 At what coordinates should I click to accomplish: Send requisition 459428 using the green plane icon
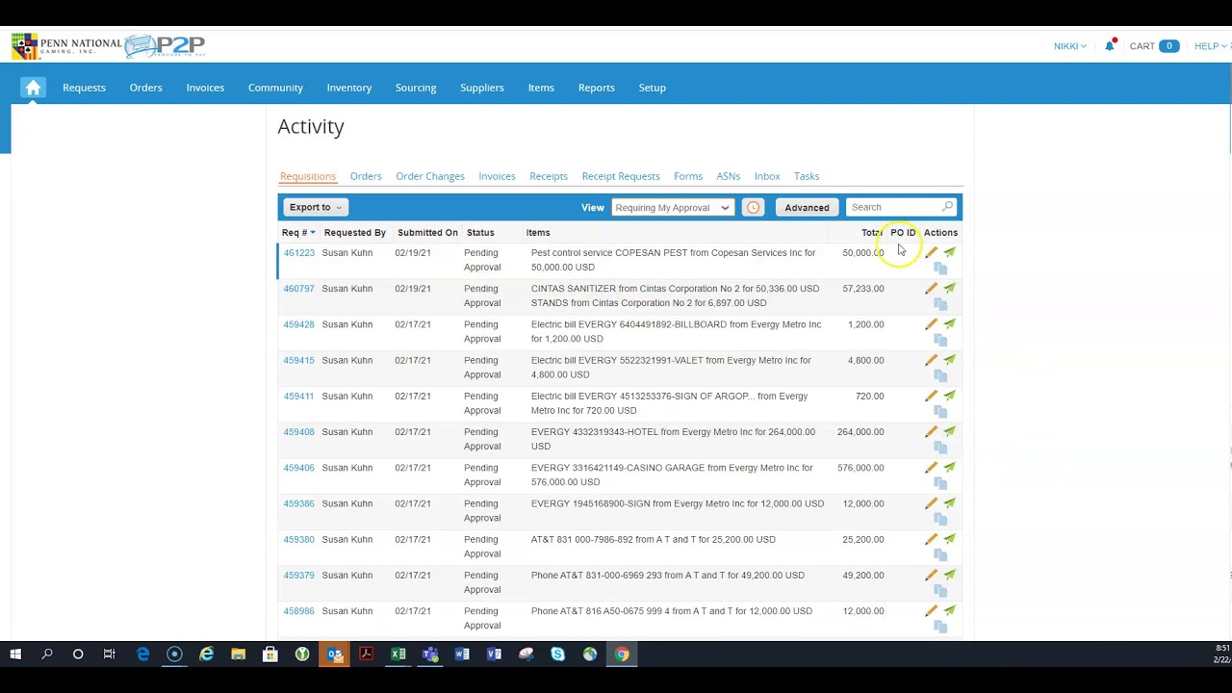point(950,324)
